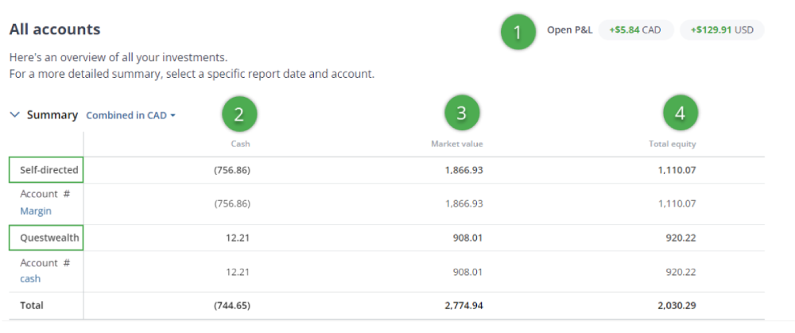Viewport: 795px width, 333px height.
Task: Click green circle marker number 1
Action: pyautogui.click(x=518, y=33)
